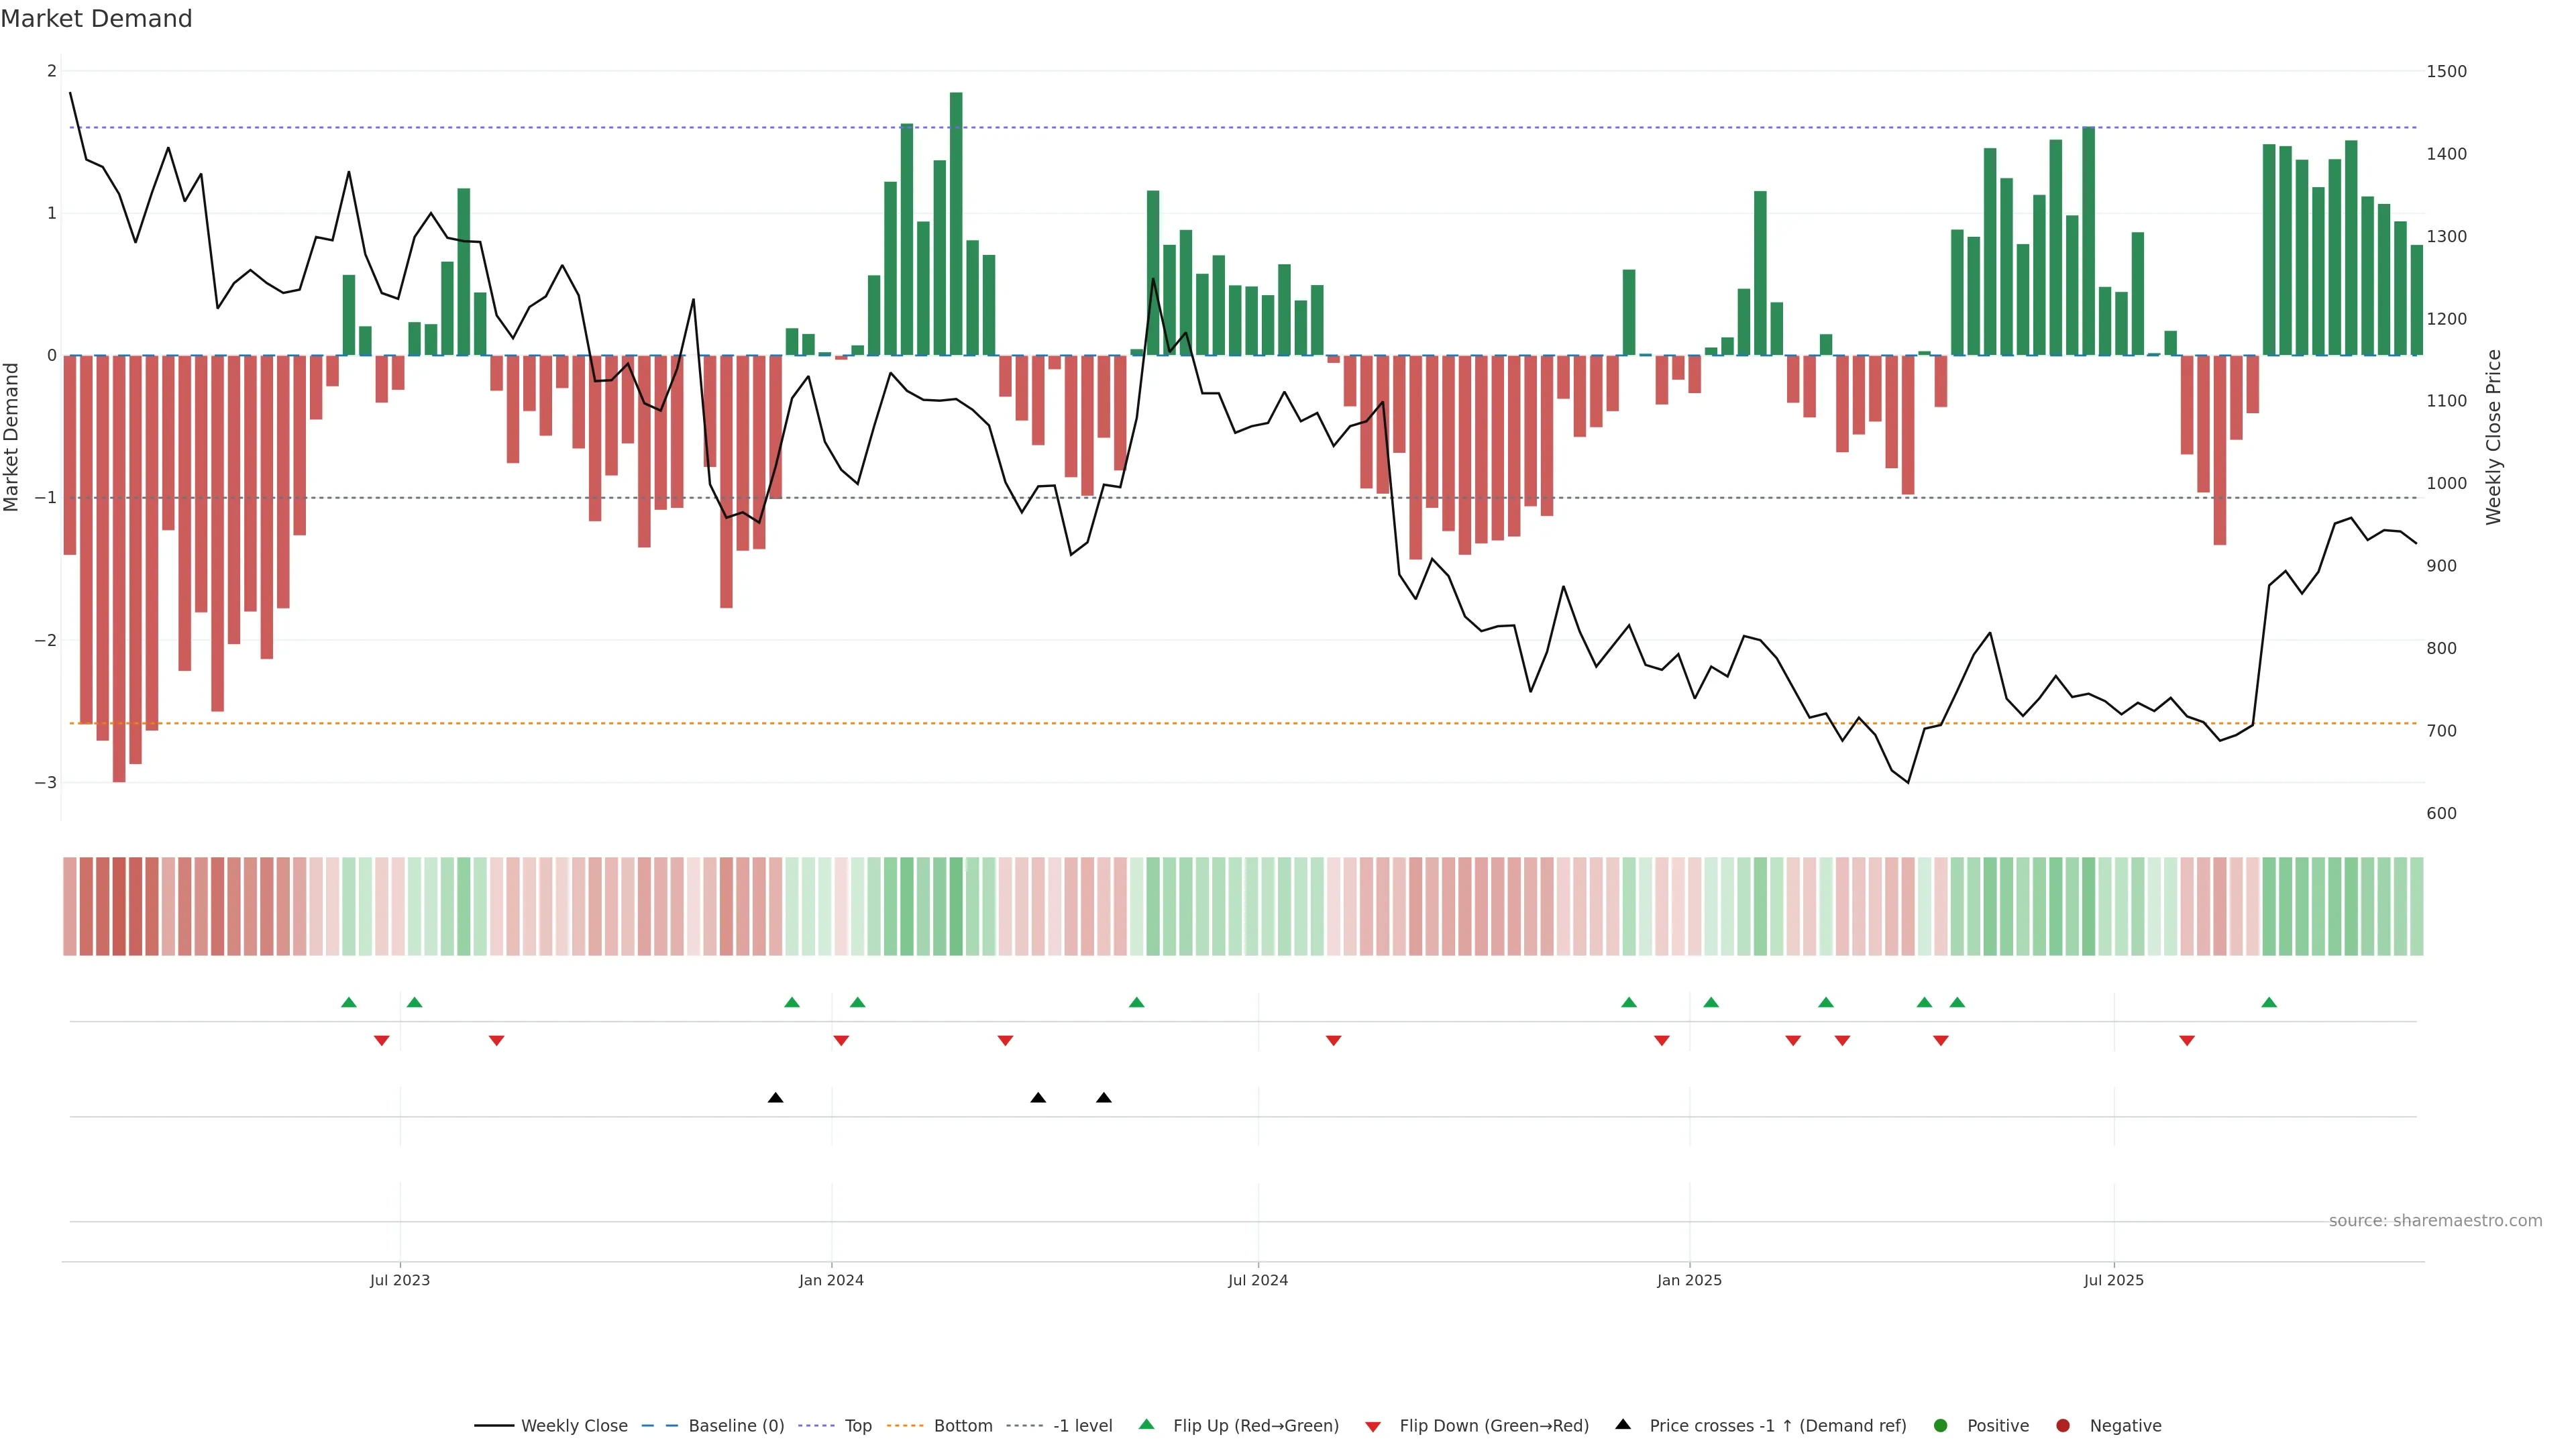Click the rightmost red flip-down triangle marker

click(2187, 1041)
